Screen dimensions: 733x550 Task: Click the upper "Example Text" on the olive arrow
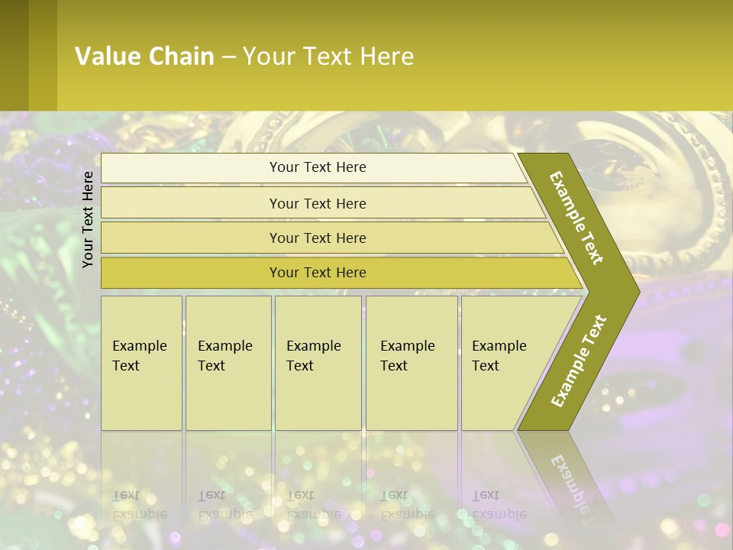click(x=577, y=218)
